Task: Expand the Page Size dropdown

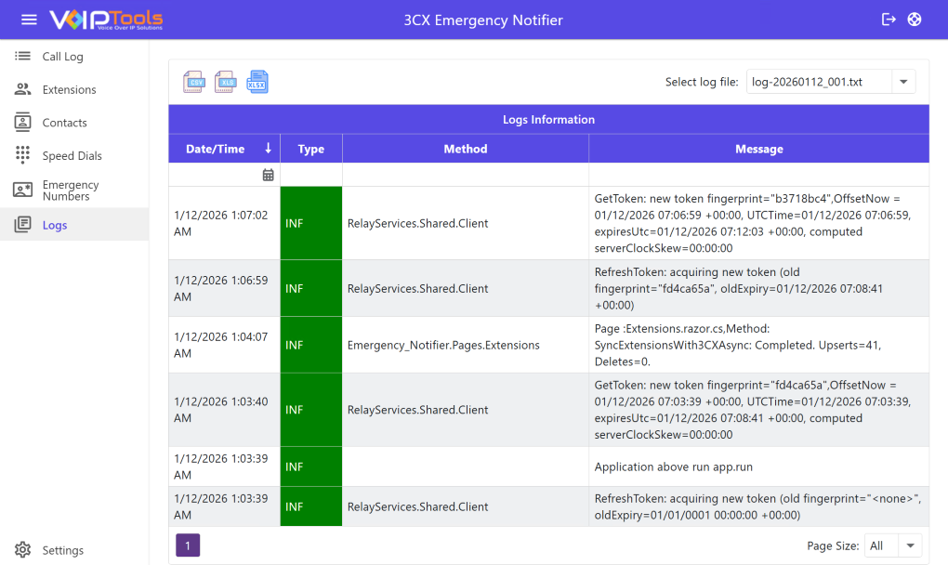Action: (x=910, y=545)
